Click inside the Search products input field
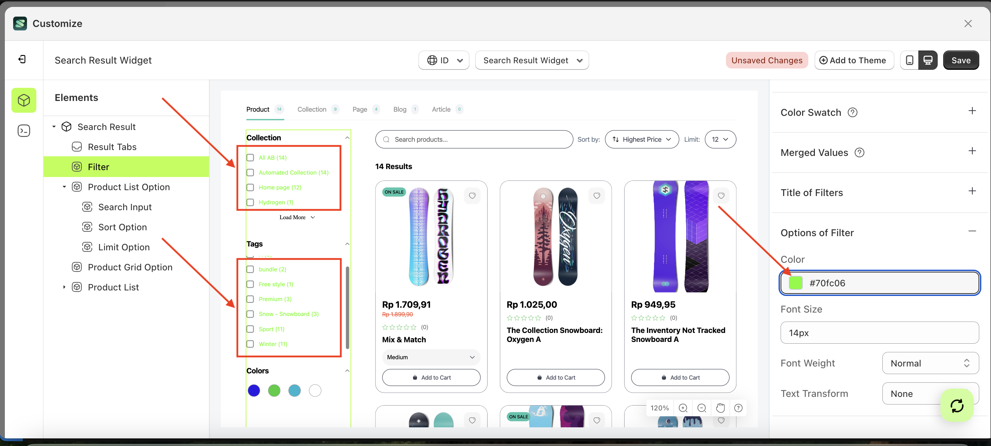Image resolution: width=991 pixels, height=446 pixels. 473,139
